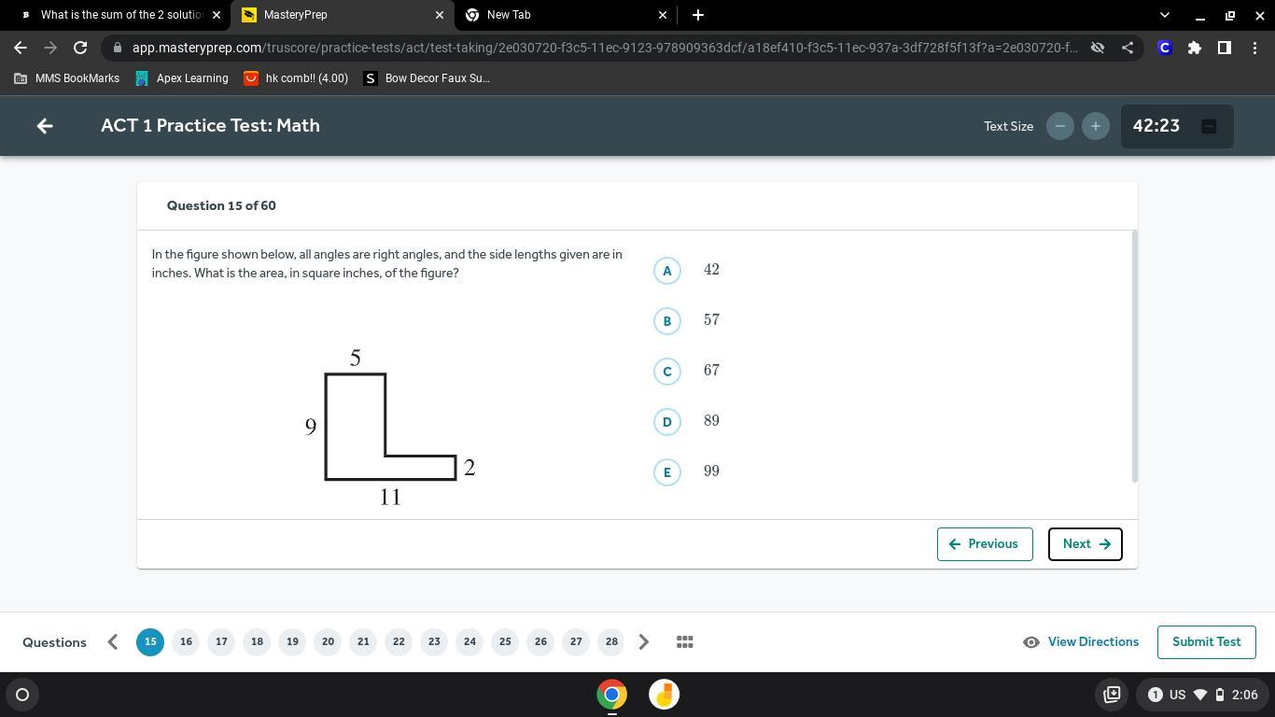Image resolution: width=1275 pixels, height=717 pixels.
Task: Increase text size with the plus icon
Action: coord(1095,126)
